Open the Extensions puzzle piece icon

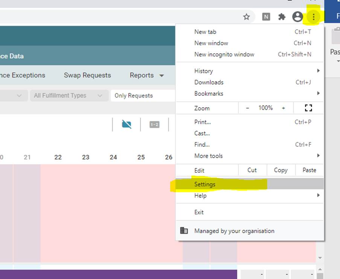[282, 17]
